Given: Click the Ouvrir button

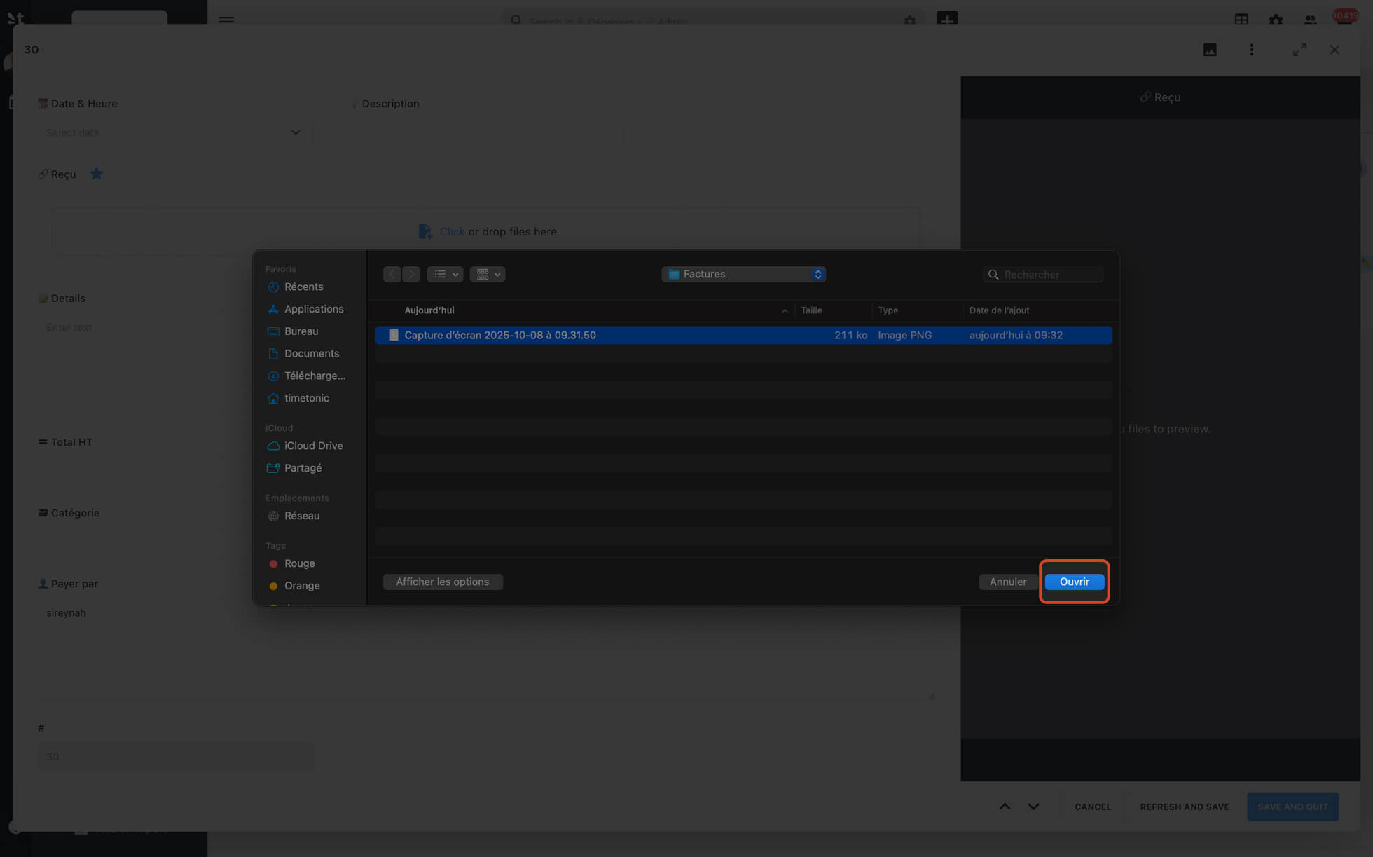Looking at the screenshot, I should click(1074, 582).
